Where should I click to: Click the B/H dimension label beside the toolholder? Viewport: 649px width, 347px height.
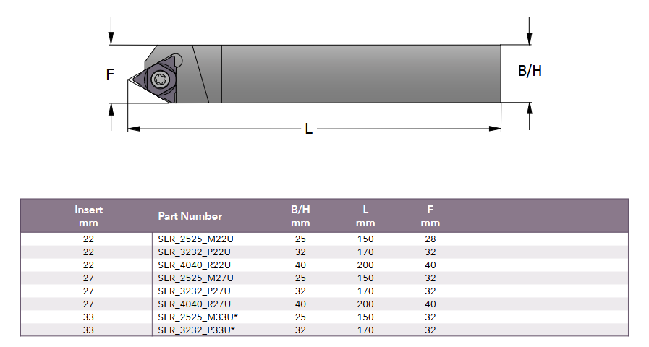(x=530, y=71)
